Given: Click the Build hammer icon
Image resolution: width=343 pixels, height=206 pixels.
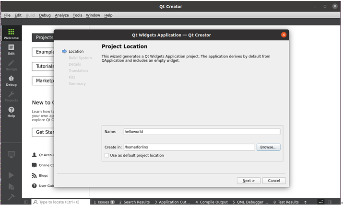Looking at the screenshot, I should click(x=11, y=197).
